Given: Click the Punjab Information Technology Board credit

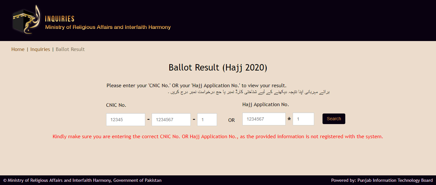Looking at the screenshot, I should [x=382, y=180].
